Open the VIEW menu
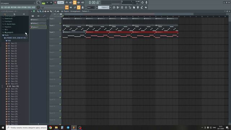 pos(19,7)
